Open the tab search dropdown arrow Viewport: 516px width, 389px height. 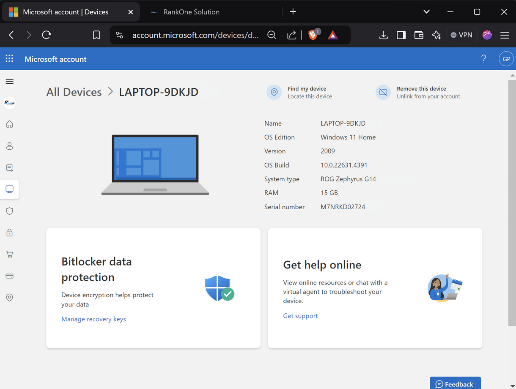[x=426, y=12]
